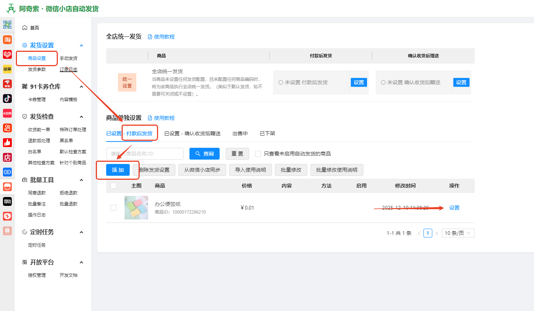This screenshot has height=311, width=534.
Task: Collapse the 定时任务 section chevron
Action: click(81, 232)
